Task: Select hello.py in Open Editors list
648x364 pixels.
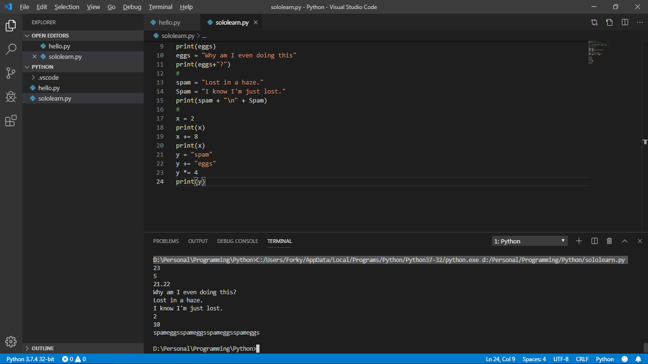Action: (83, 46)
